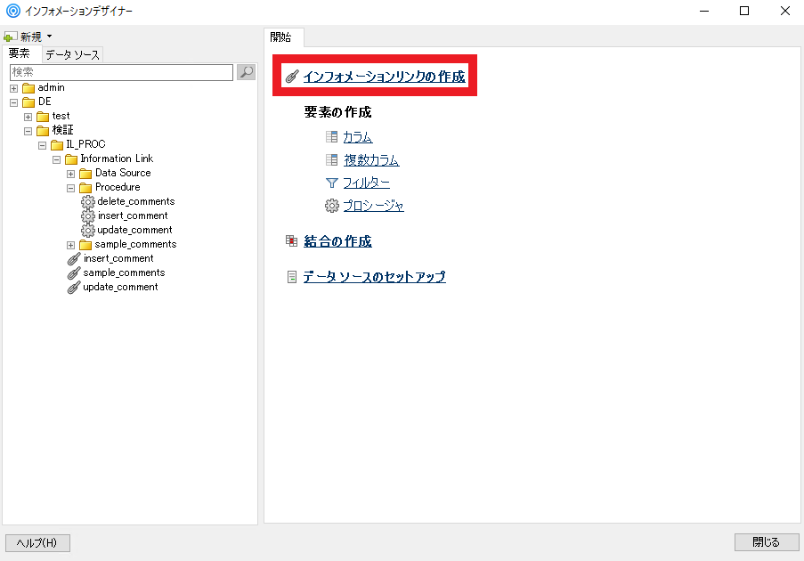The image size is (804, 561).
Task: Click the 検証 folder icon
Action: pos(43,131)
